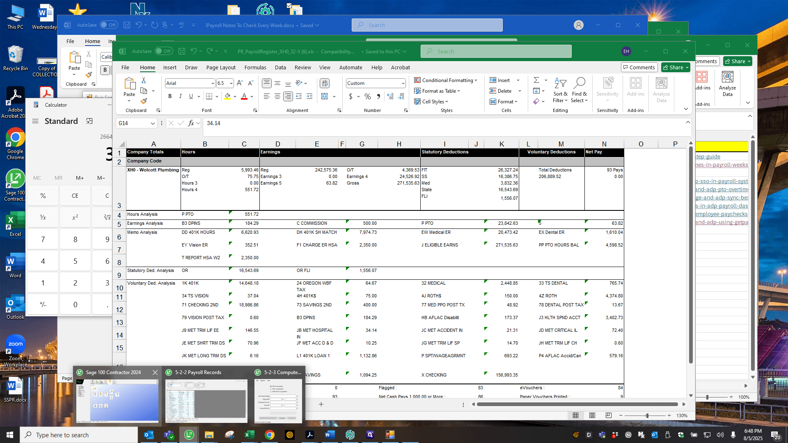Click the Comments button
The width and height of the screenshot is (788, 443).
(x=639, y=68)
